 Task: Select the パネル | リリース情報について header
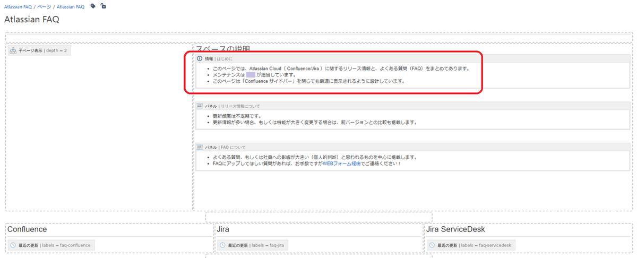[412, 106]
